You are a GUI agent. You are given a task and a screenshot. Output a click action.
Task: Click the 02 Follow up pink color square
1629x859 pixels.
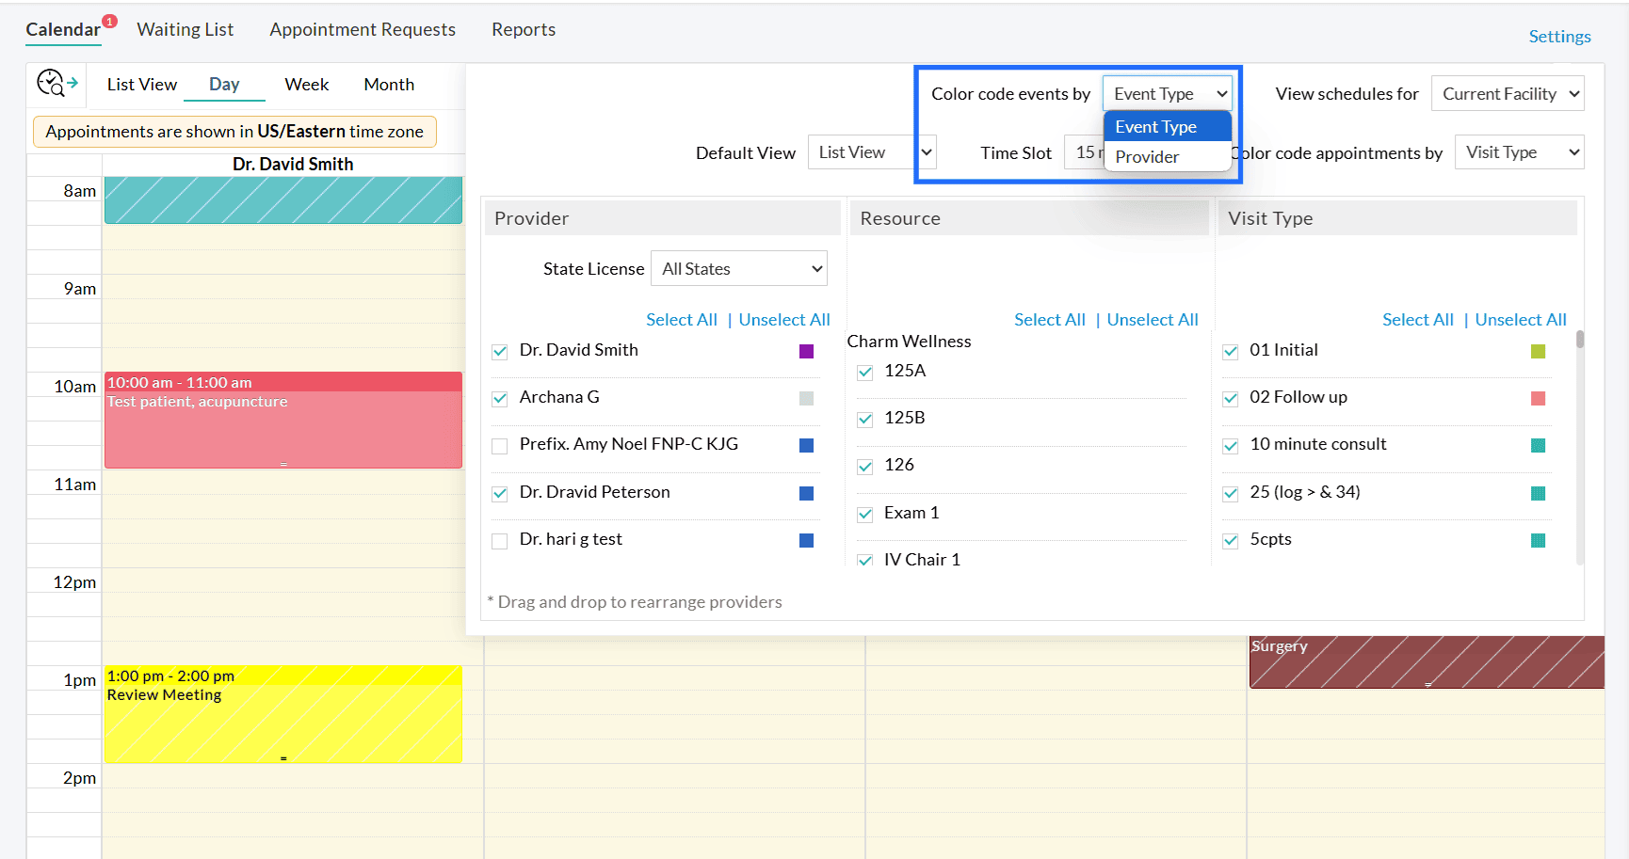(x=1538, y=398)
